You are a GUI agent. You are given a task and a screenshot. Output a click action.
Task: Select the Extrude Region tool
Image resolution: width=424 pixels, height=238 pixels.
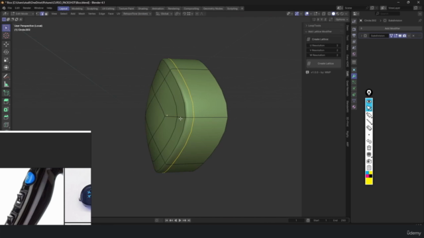[6, 101]
